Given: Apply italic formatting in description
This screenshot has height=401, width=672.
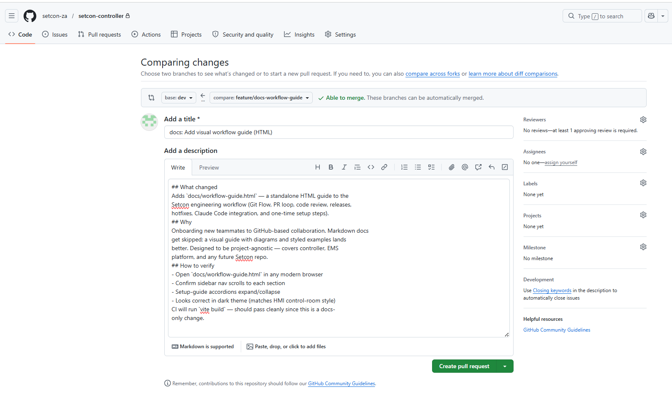Looking at the screenshot, I should point(344,167).
